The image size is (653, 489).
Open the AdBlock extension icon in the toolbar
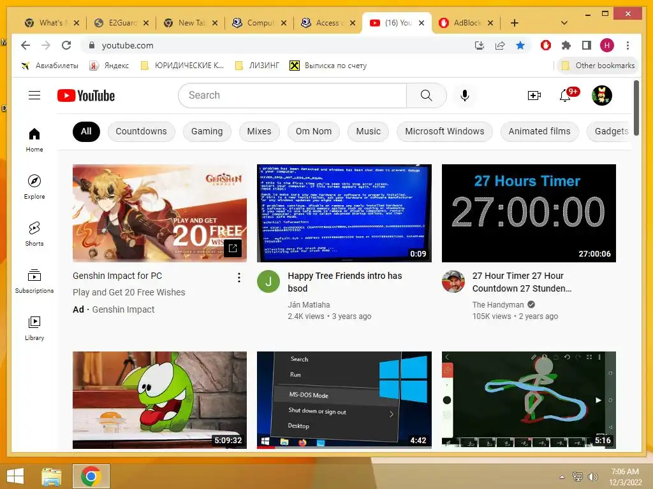tap(546, 45)
